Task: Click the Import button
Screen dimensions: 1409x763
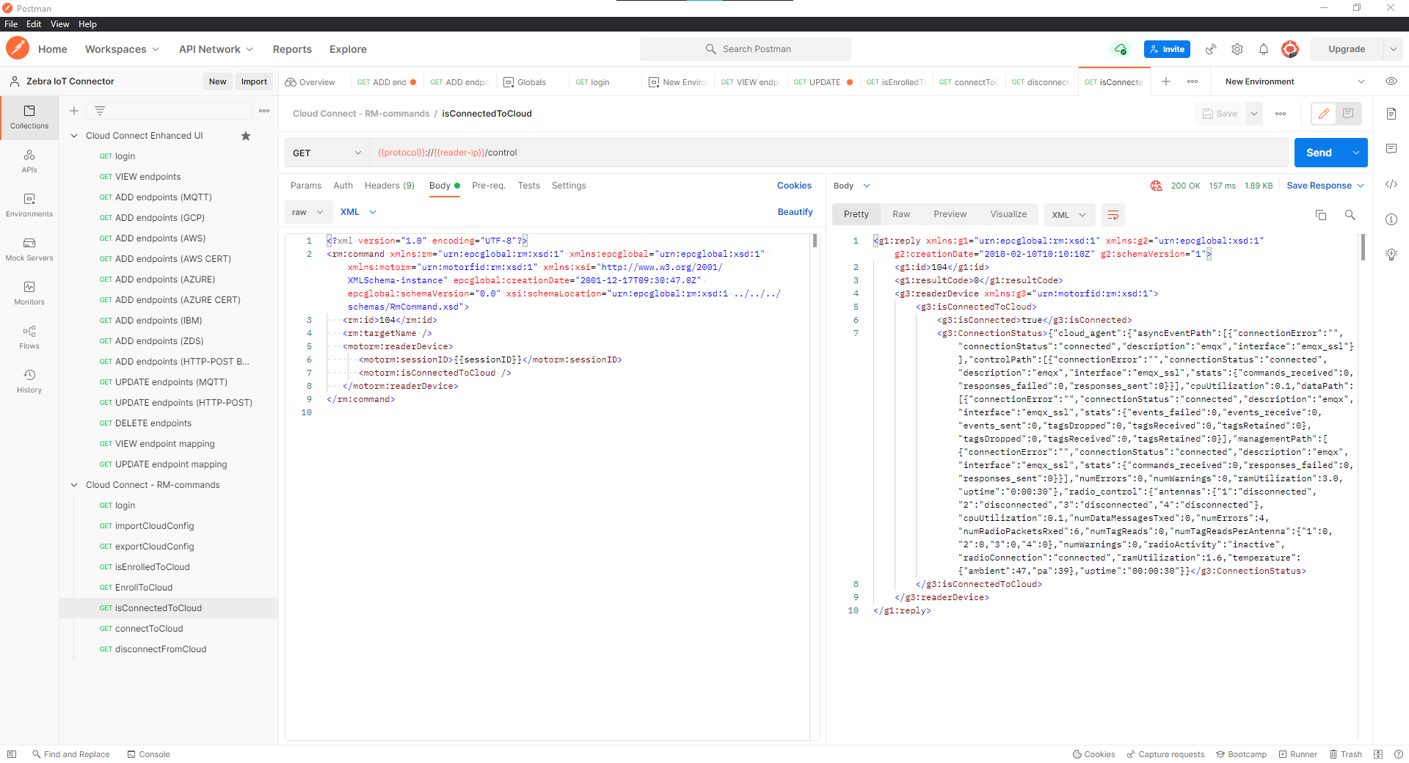Action: (x=254, y=81)
